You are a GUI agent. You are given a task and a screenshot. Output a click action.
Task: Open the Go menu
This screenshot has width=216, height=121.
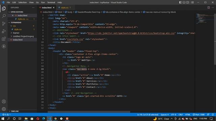[x=37, y=2]
